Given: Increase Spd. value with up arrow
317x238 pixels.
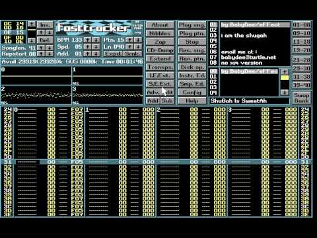Looking at the screenshot, I should (x=88, y=47).
